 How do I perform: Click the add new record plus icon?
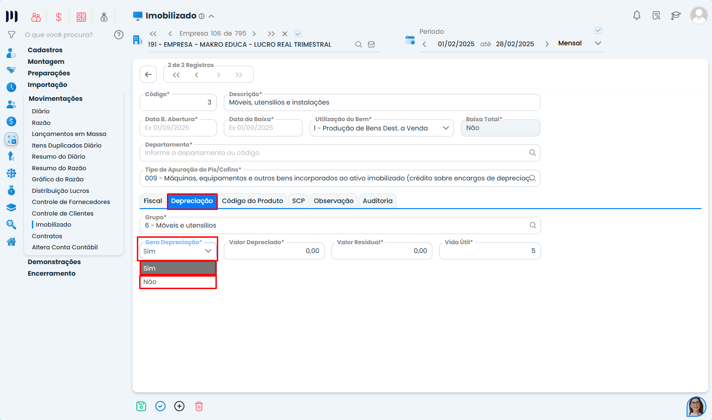(179, 406)
